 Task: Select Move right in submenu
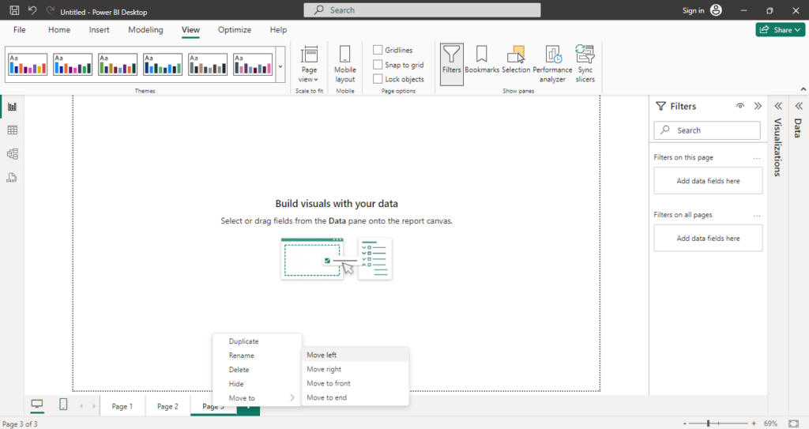click(355, 369)
